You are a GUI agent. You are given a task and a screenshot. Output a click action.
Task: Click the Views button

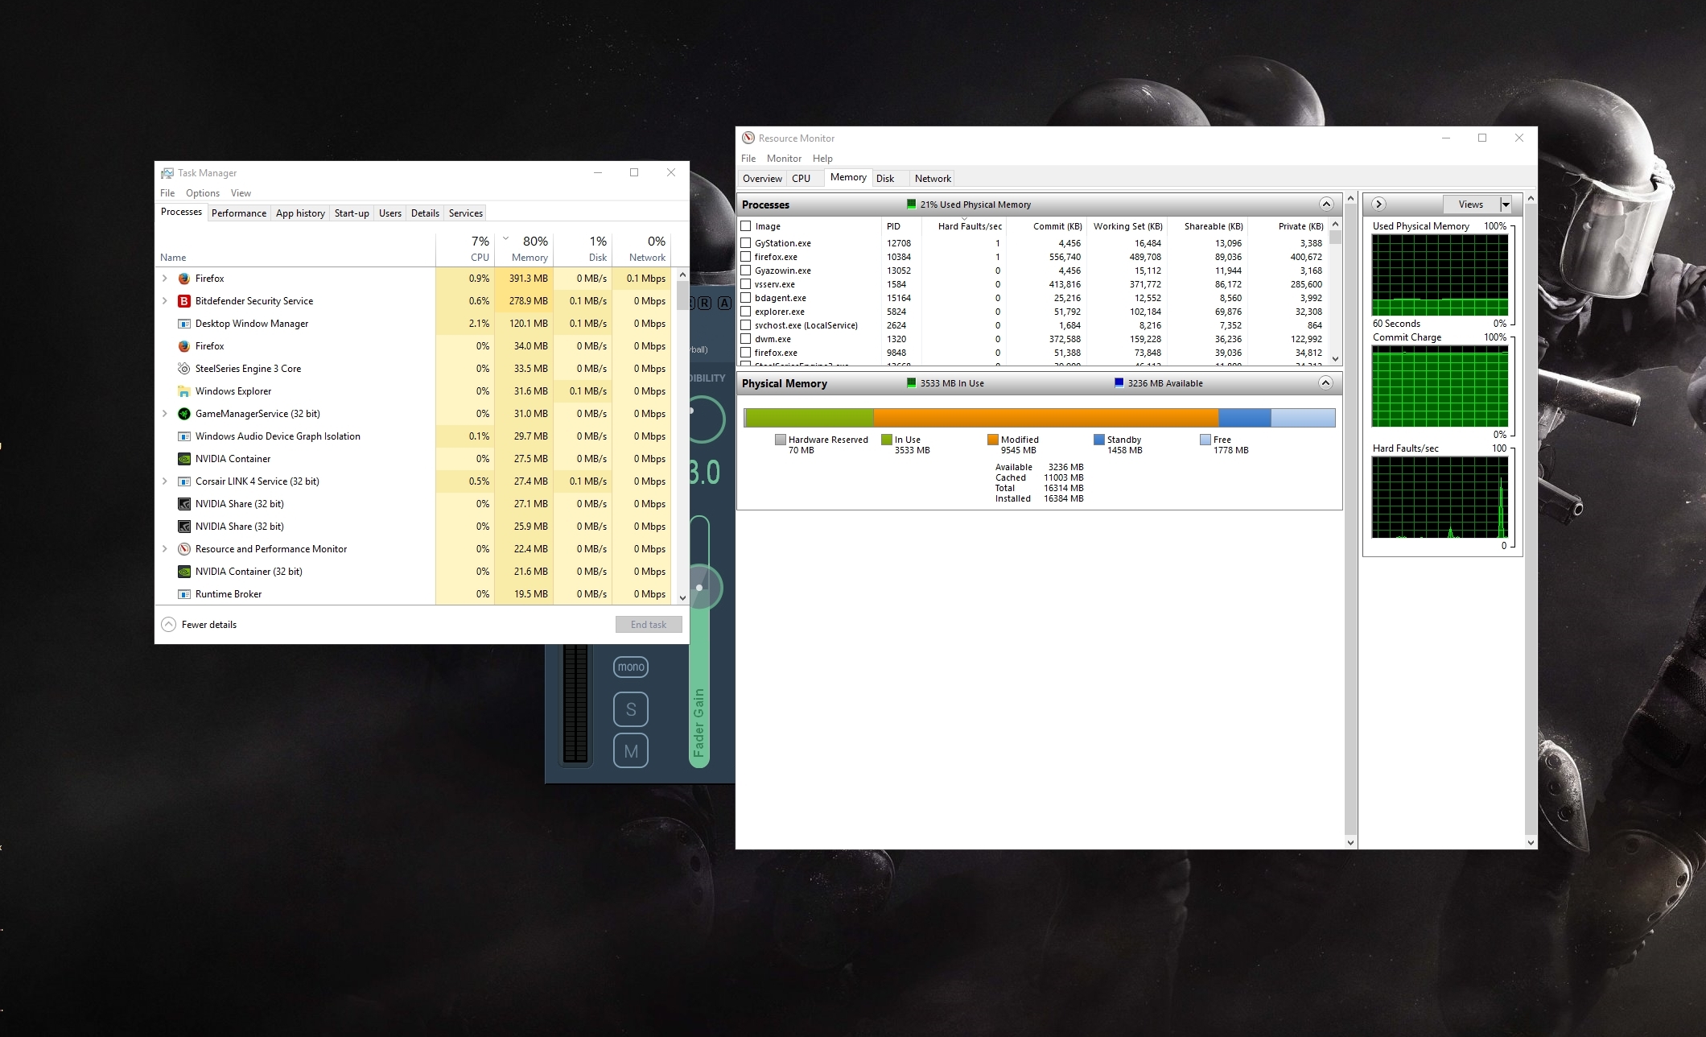pos(1471,205)
